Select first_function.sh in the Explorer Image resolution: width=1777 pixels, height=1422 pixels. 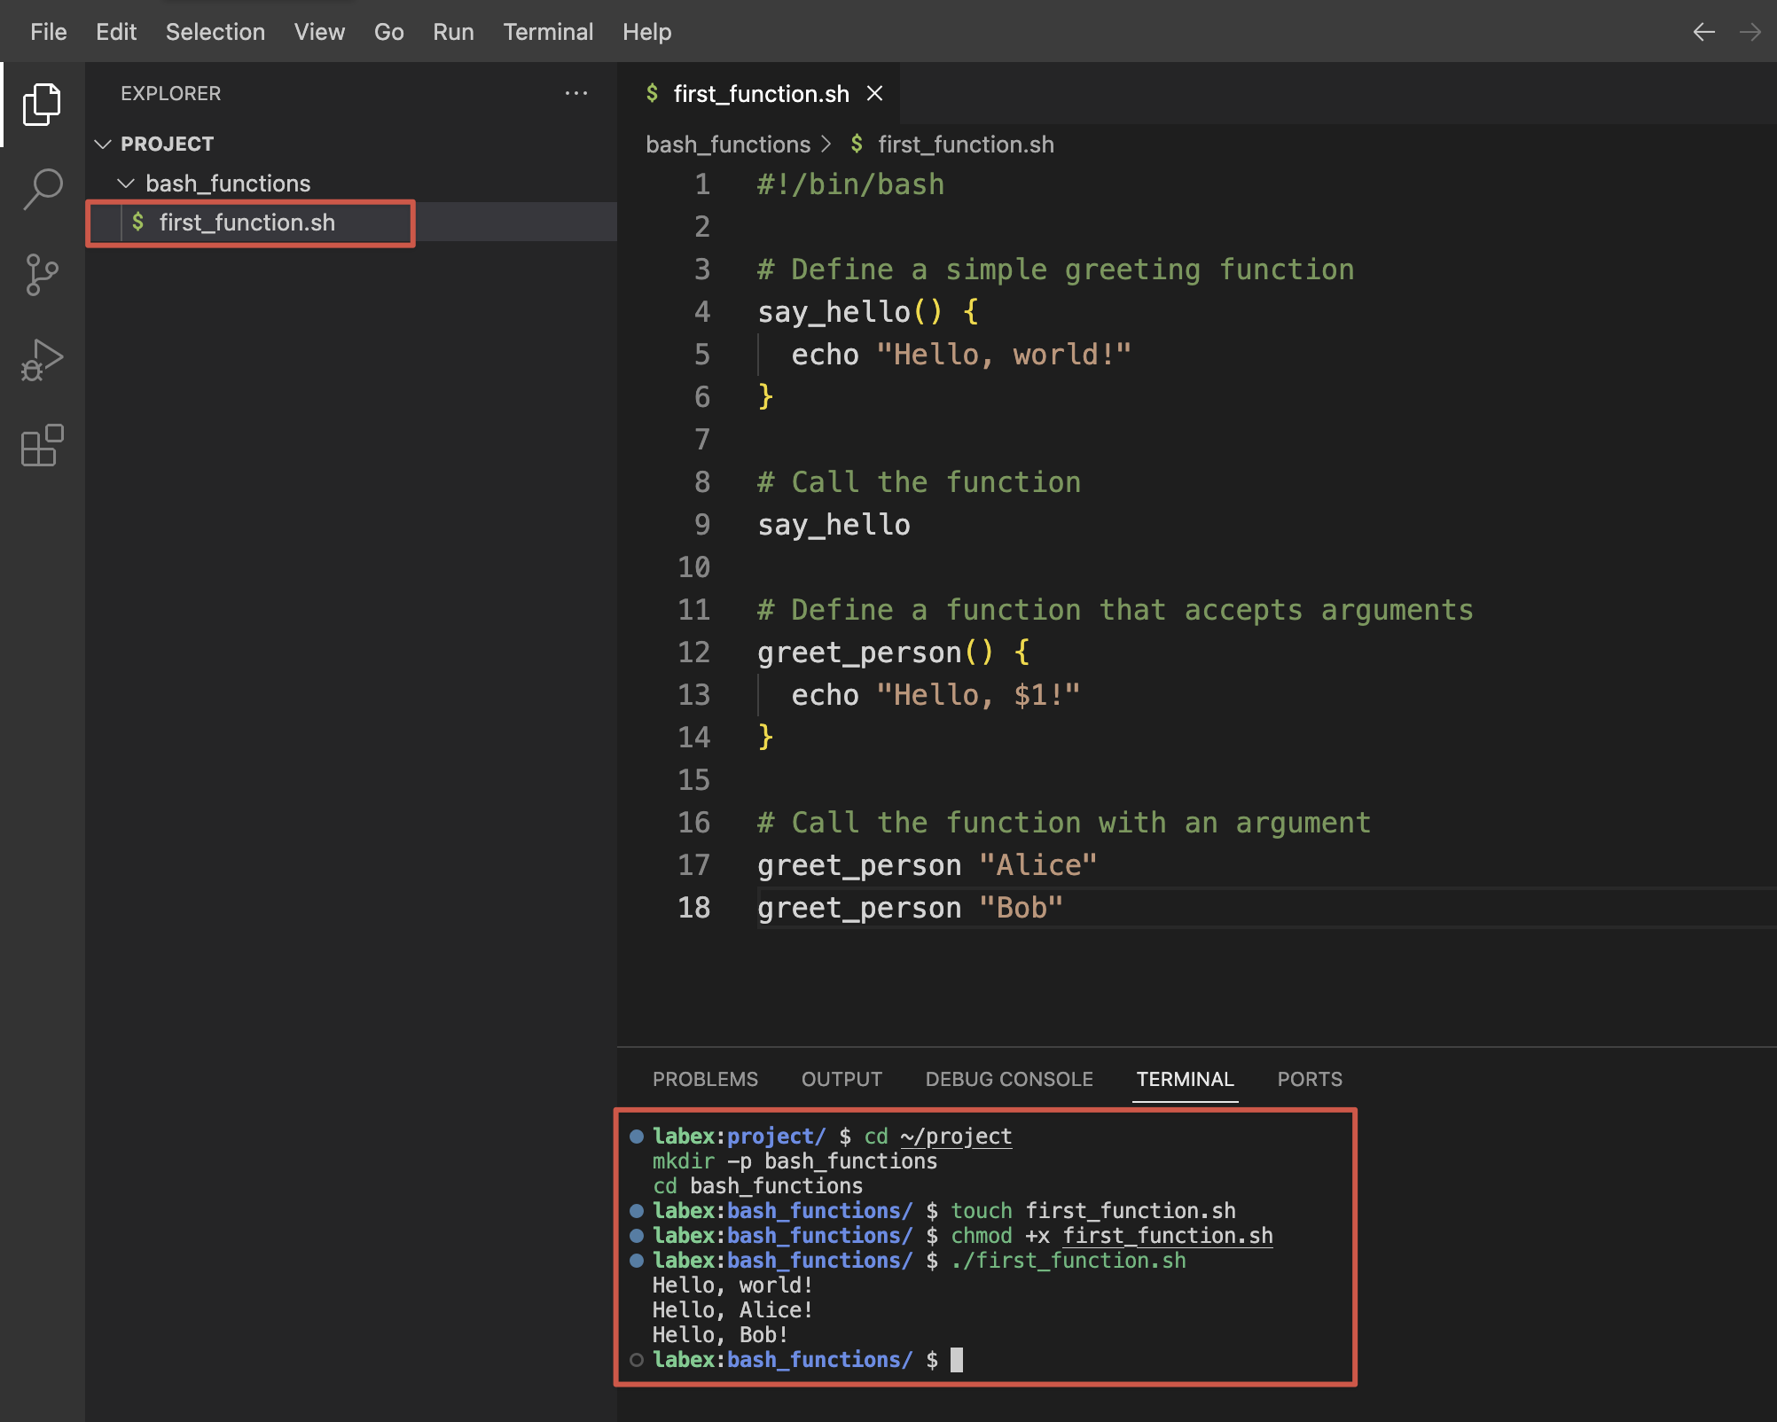[248, 223]
